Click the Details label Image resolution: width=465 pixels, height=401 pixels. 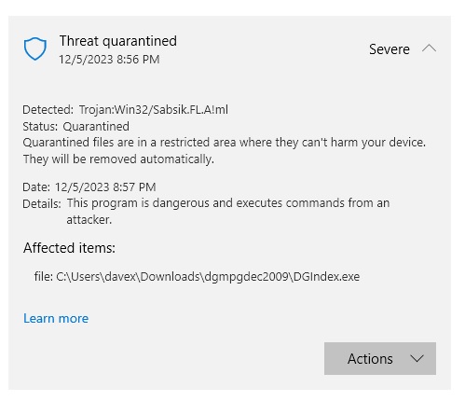[x=42, y=204]
